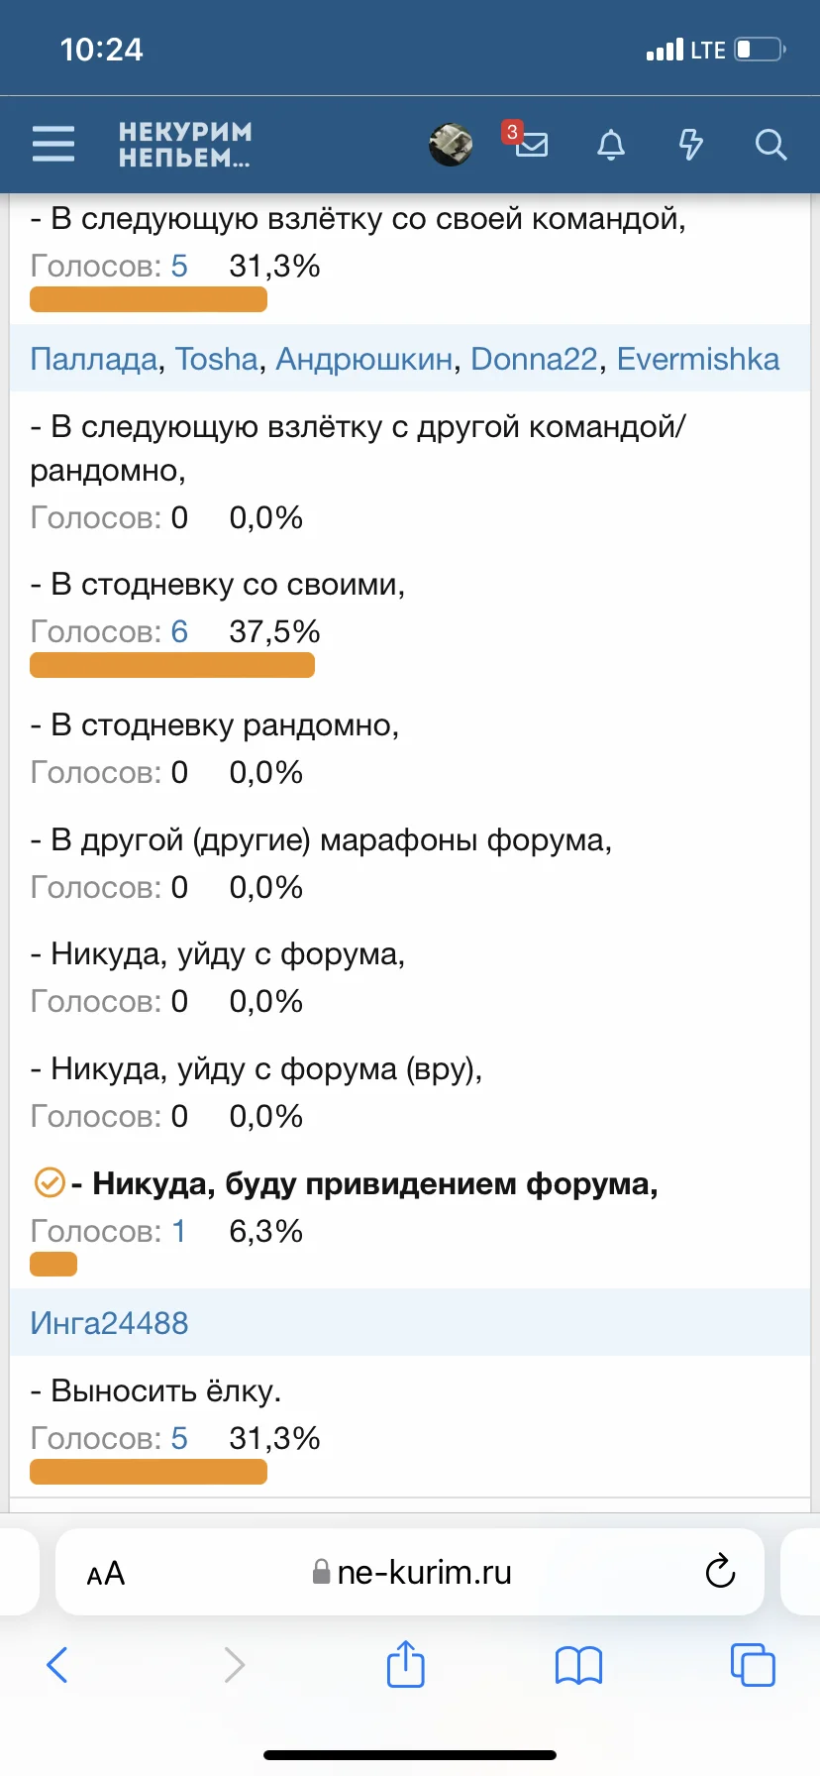This screenshot has width=820, height=1776.
Task: Tap the 37,5% progress bar
Action: [171, 665]
